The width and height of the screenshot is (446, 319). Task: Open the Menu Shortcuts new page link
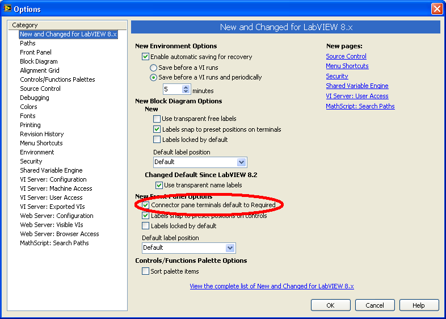(347, 66)
